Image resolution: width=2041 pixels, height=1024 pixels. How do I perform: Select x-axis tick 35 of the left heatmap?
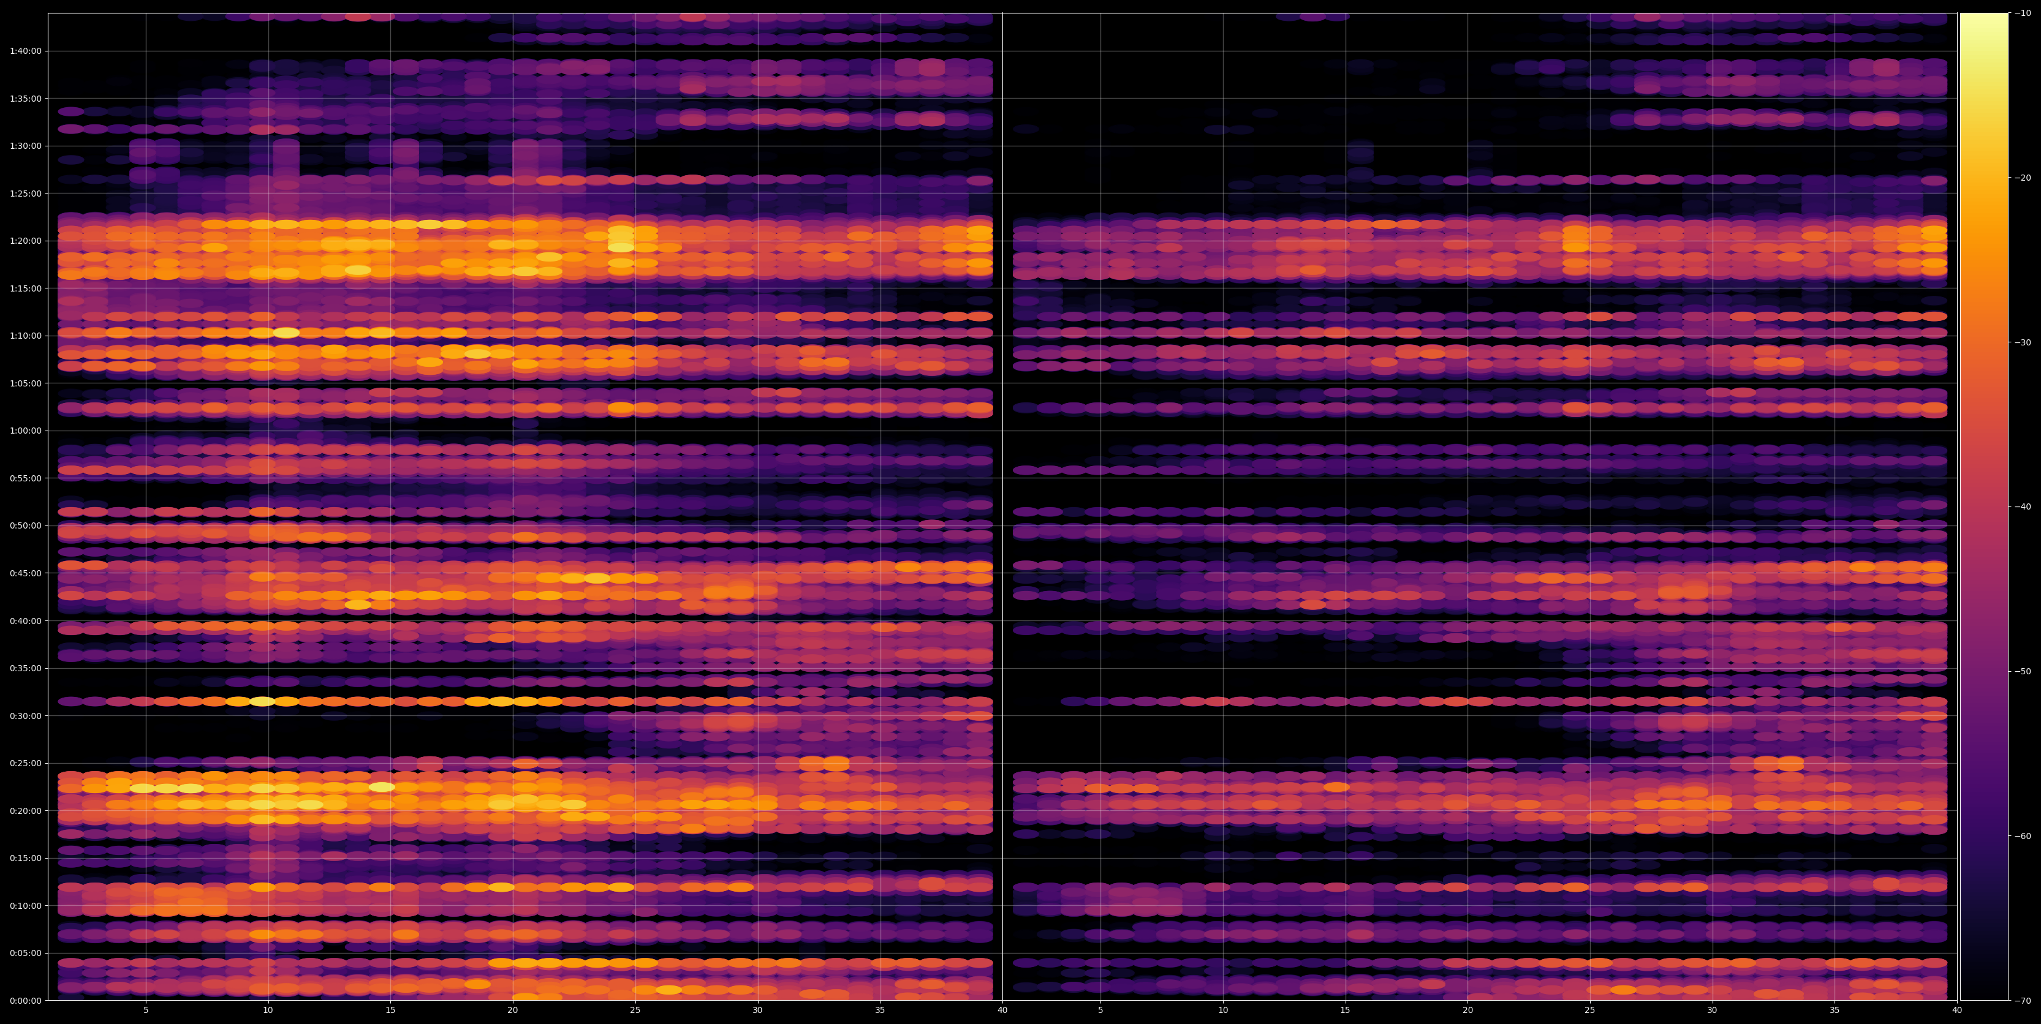click(880, 1011)
